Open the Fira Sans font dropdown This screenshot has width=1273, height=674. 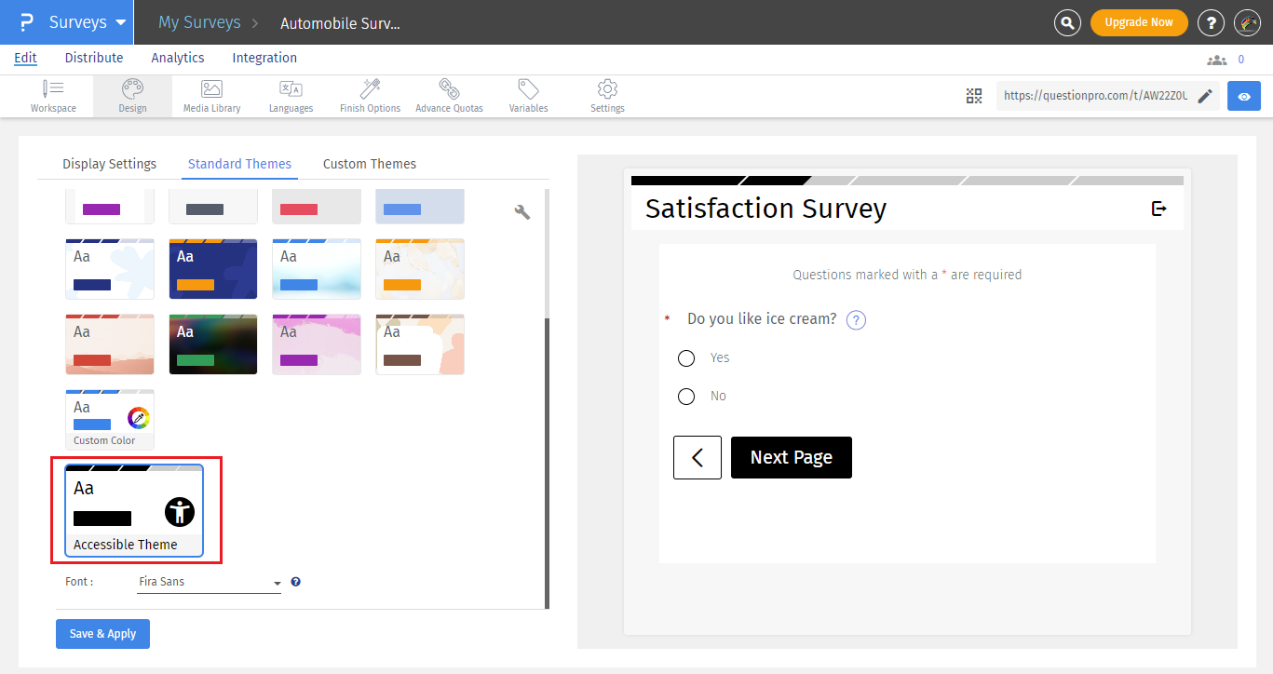[277, 581]
